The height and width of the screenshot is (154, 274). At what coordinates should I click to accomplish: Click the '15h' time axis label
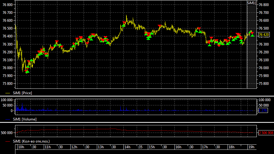tap(152, 147)
